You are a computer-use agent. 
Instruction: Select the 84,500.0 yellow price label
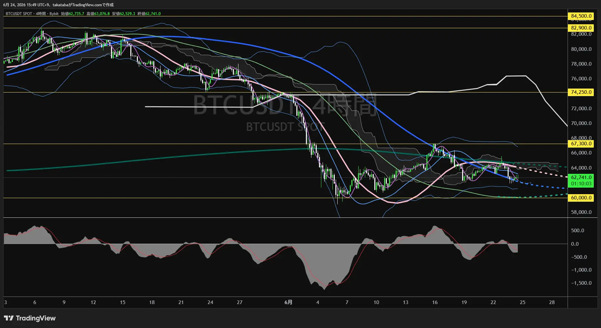(x=581, y=16)
